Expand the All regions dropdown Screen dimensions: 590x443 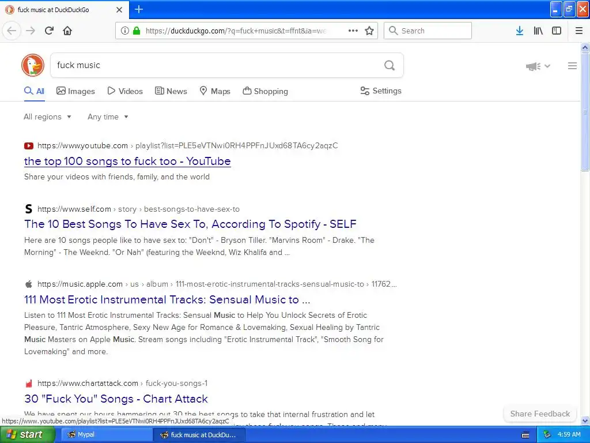[x=47, y=117]
